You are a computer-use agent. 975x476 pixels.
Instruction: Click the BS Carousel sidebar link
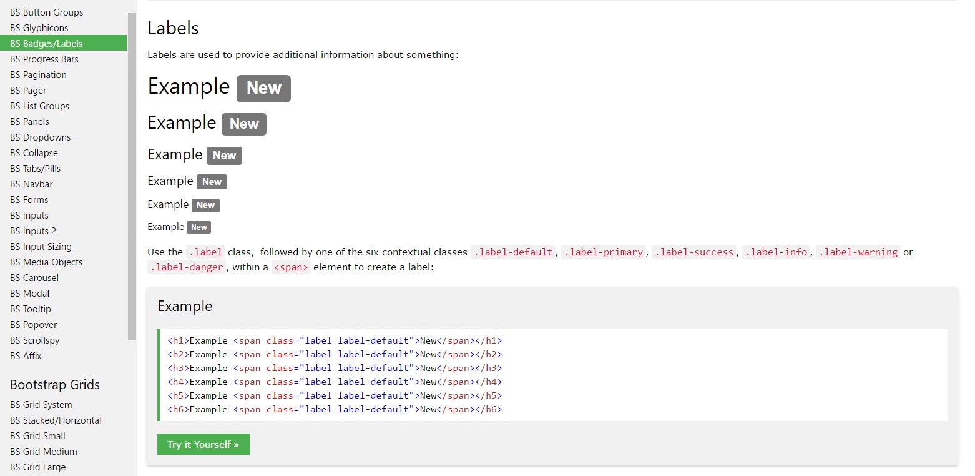pos(34,278)
